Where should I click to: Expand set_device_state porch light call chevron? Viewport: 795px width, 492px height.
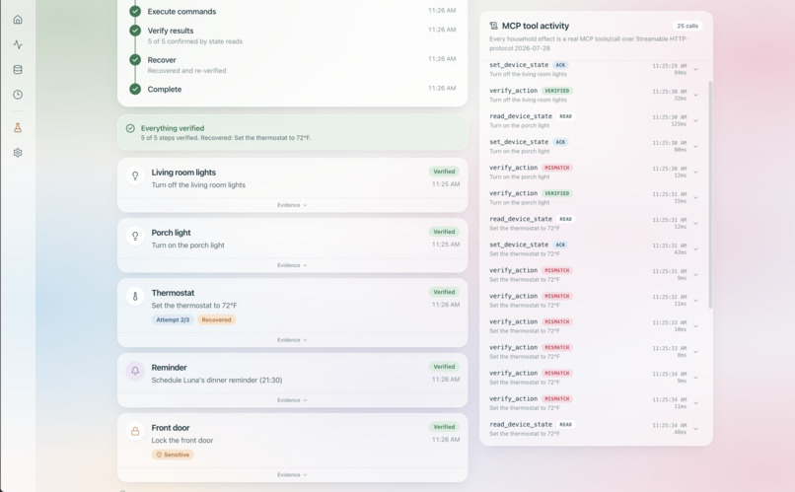(695, 147)
